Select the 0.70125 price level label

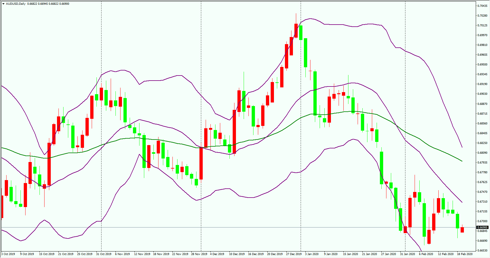(482, 25)
